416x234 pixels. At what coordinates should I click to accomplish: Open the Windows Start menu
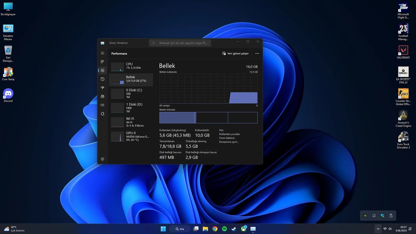pyautogui.click(x=163, y=229)
